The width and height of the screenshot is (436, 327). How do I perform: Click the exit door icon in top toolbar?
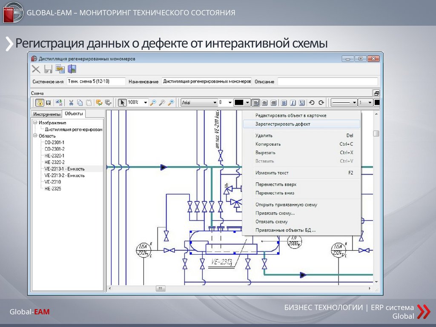pos(72,69)
